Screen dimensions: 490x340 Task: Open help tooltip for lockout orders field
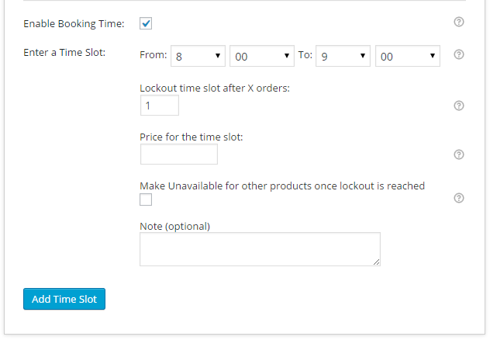[459, 106]
